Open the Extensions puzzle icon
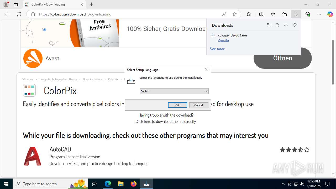The width and height of the screenshot is (336, 189). 249,14
